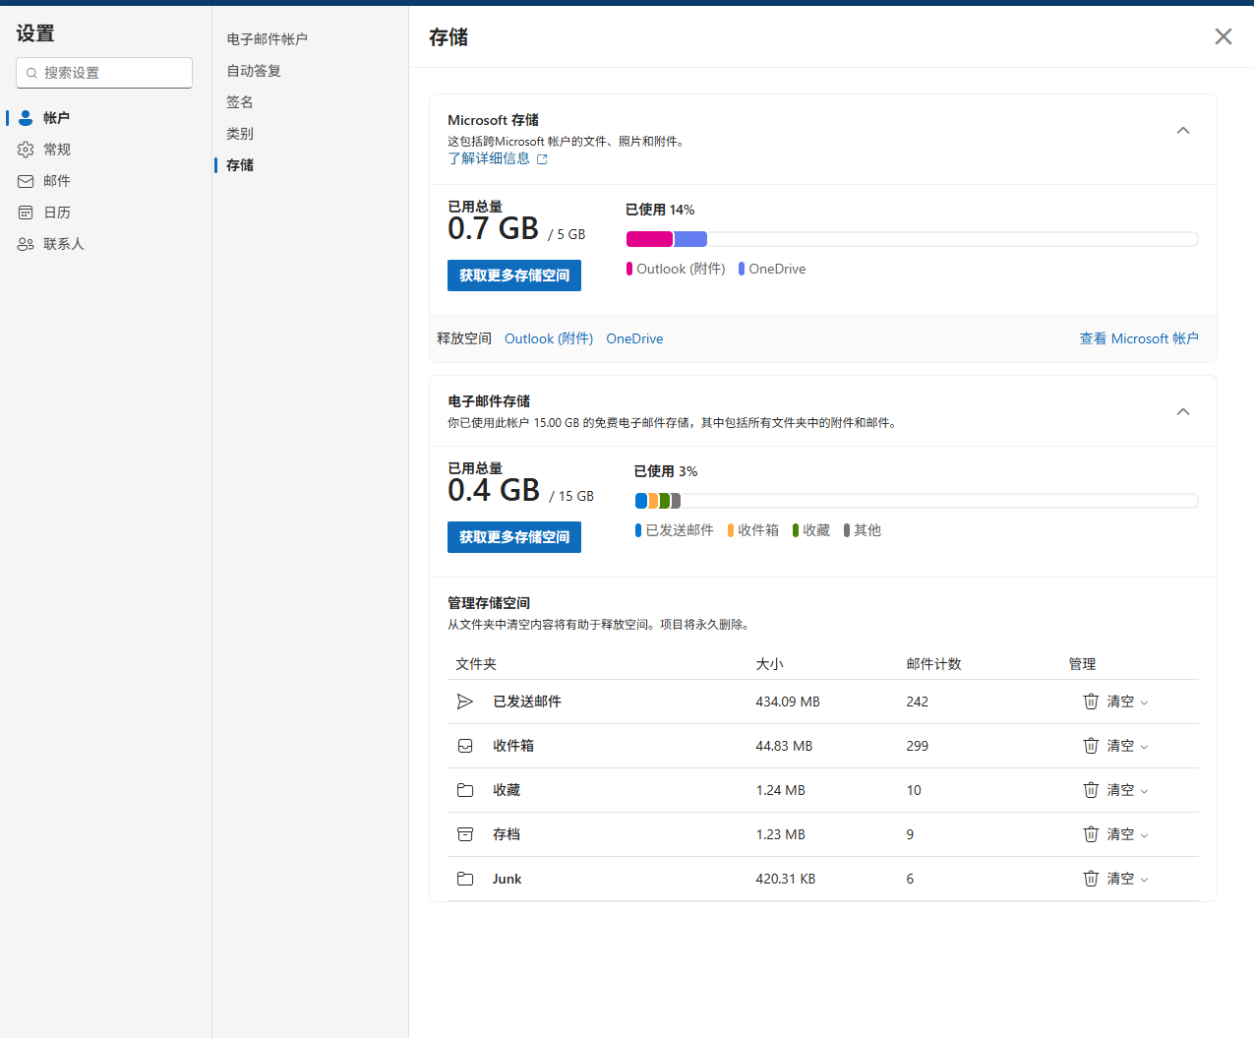The width and height of the screenshot is (1254, 1038).
Task: Select 日历 category in sidebar
Action: pos(57,213)
